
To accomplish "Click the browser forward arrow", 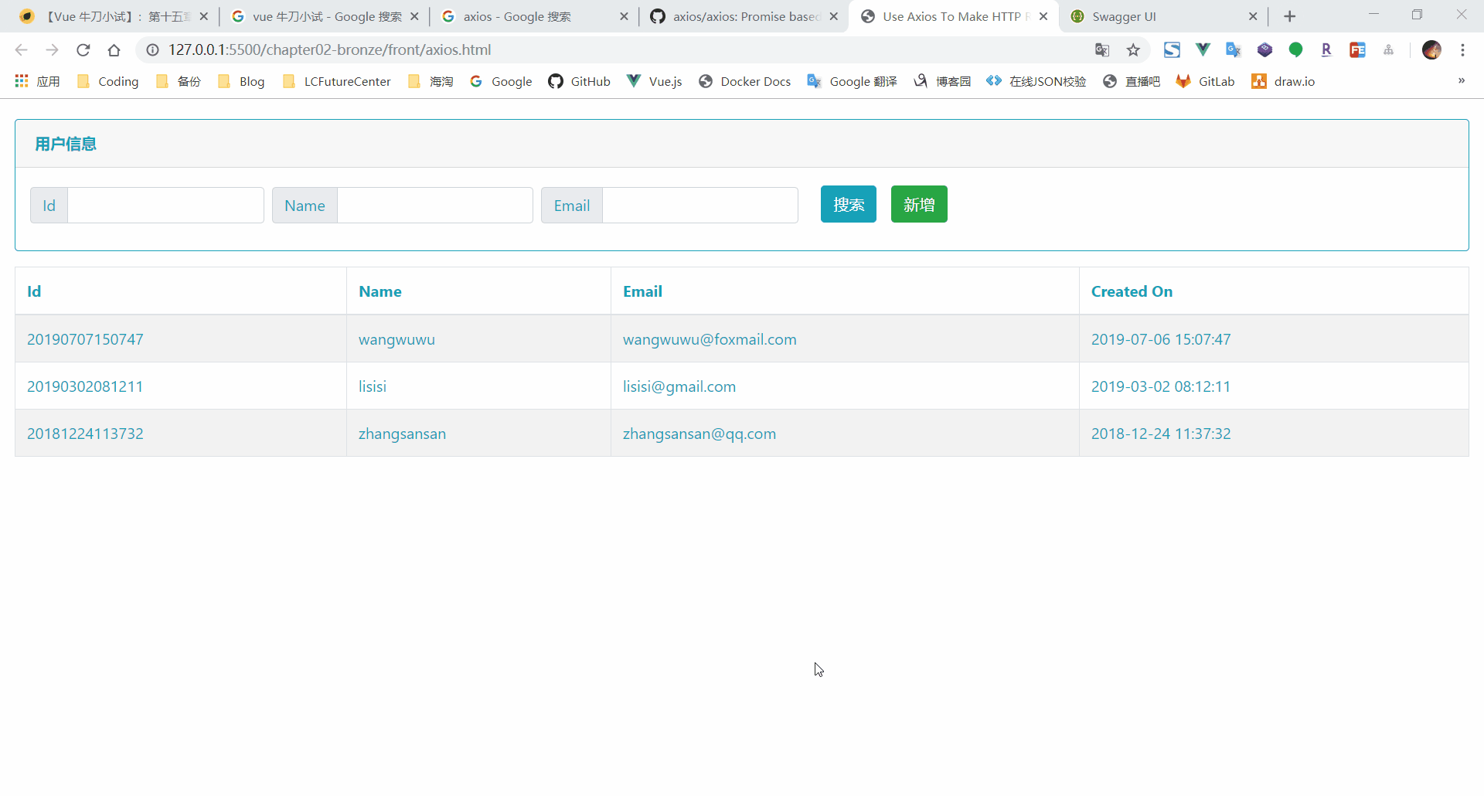I will pyautogui.click(x=52, y=50).
